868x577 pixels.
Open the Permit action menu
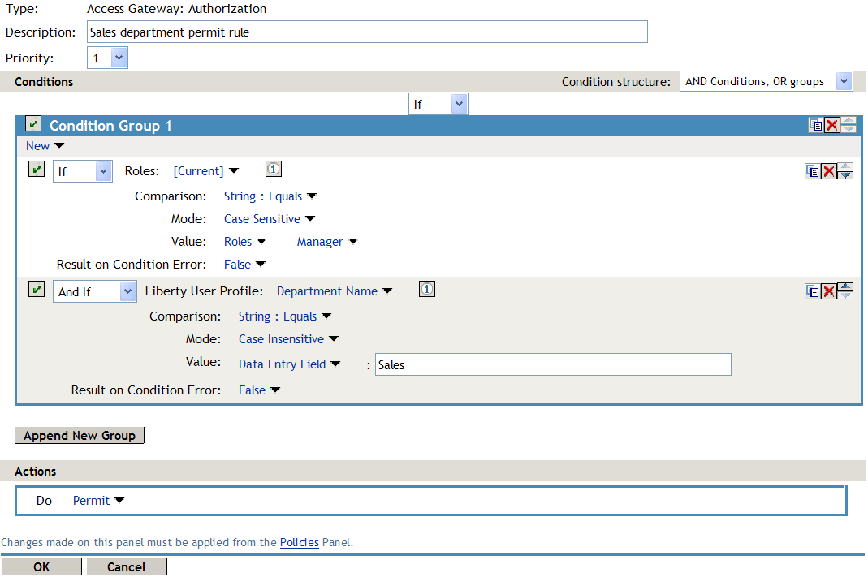98,501
